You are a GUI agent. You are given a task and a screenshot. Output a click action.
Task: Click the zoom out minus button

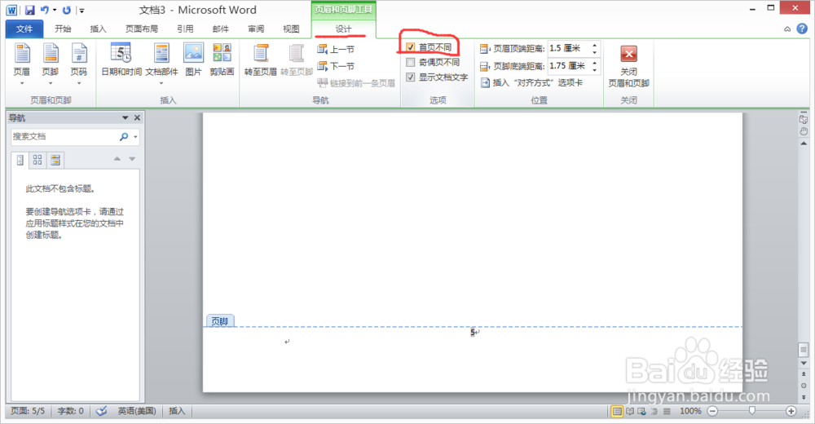tap(712, 411)
